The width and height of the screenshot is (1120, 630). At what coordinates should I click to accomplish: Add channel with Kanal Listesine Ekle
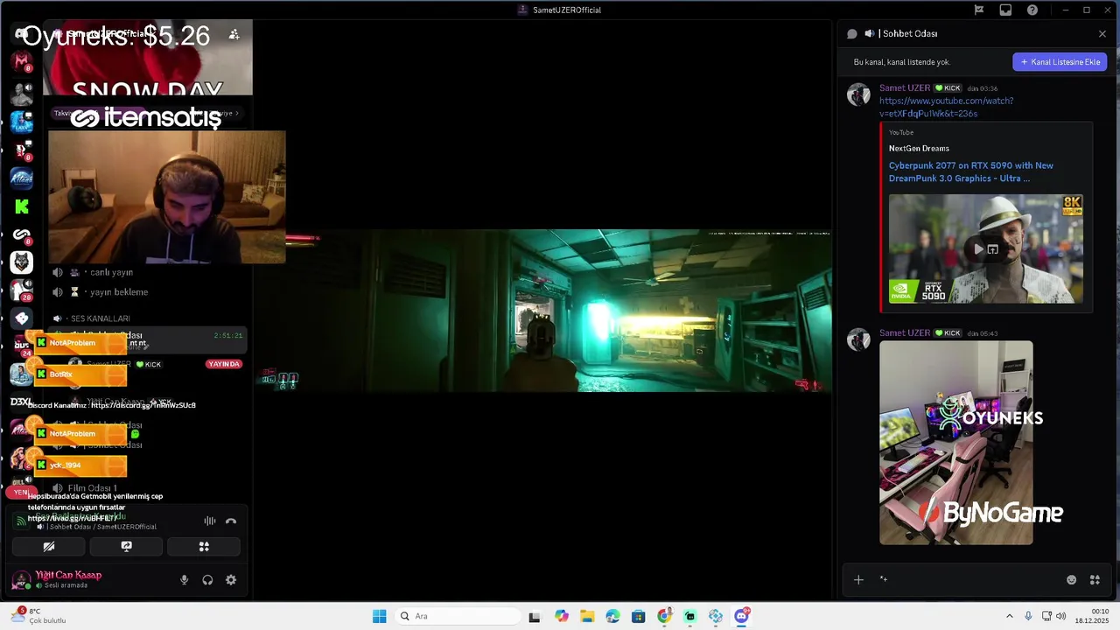1060,62
